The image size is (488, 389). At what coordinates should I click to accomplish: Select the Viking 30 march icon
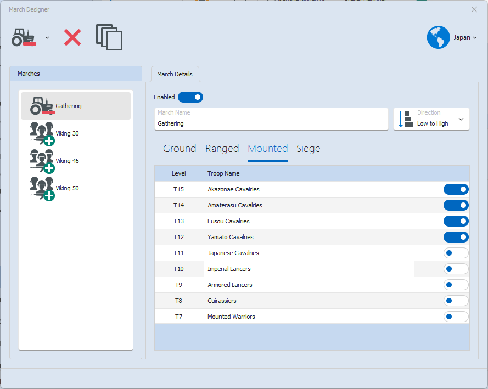(x=42, y=133)
